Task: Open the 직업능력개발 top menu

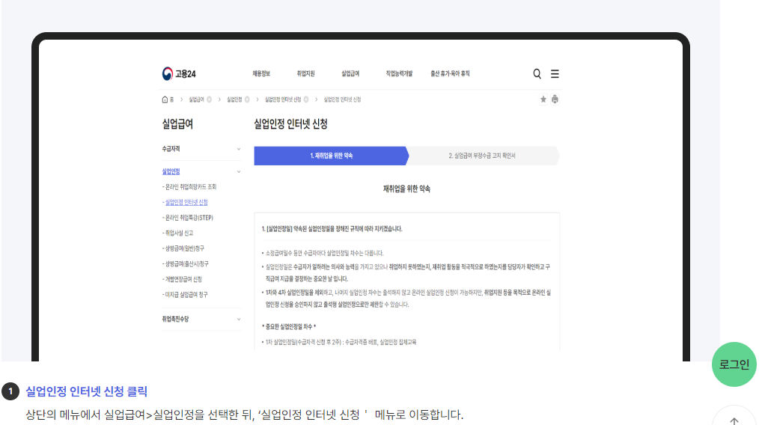Action: point(399,73)
